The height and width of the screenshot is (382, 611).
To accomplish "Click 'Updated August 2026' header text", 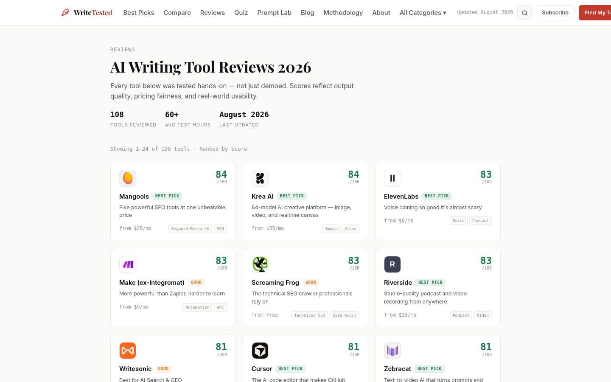I will (485, 12).
